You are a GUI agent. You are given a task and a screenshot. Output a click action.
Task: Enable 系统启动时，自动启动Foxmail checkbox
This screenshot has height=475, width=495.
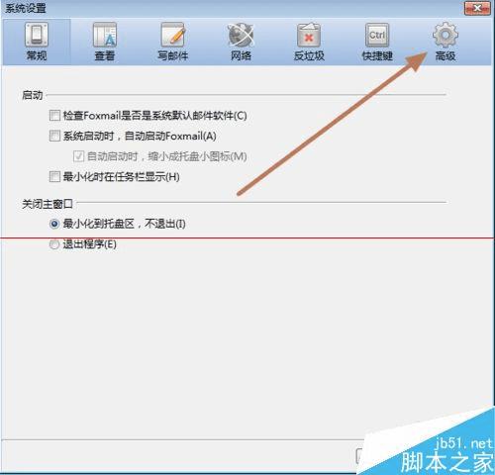tap(54, 136)
